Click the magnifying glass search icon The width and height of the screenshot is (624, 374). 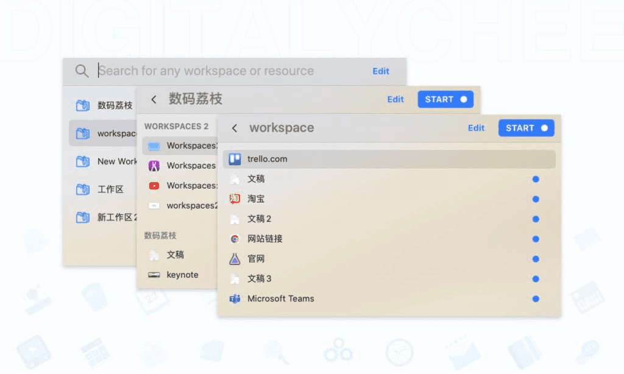tap(82, 71)
